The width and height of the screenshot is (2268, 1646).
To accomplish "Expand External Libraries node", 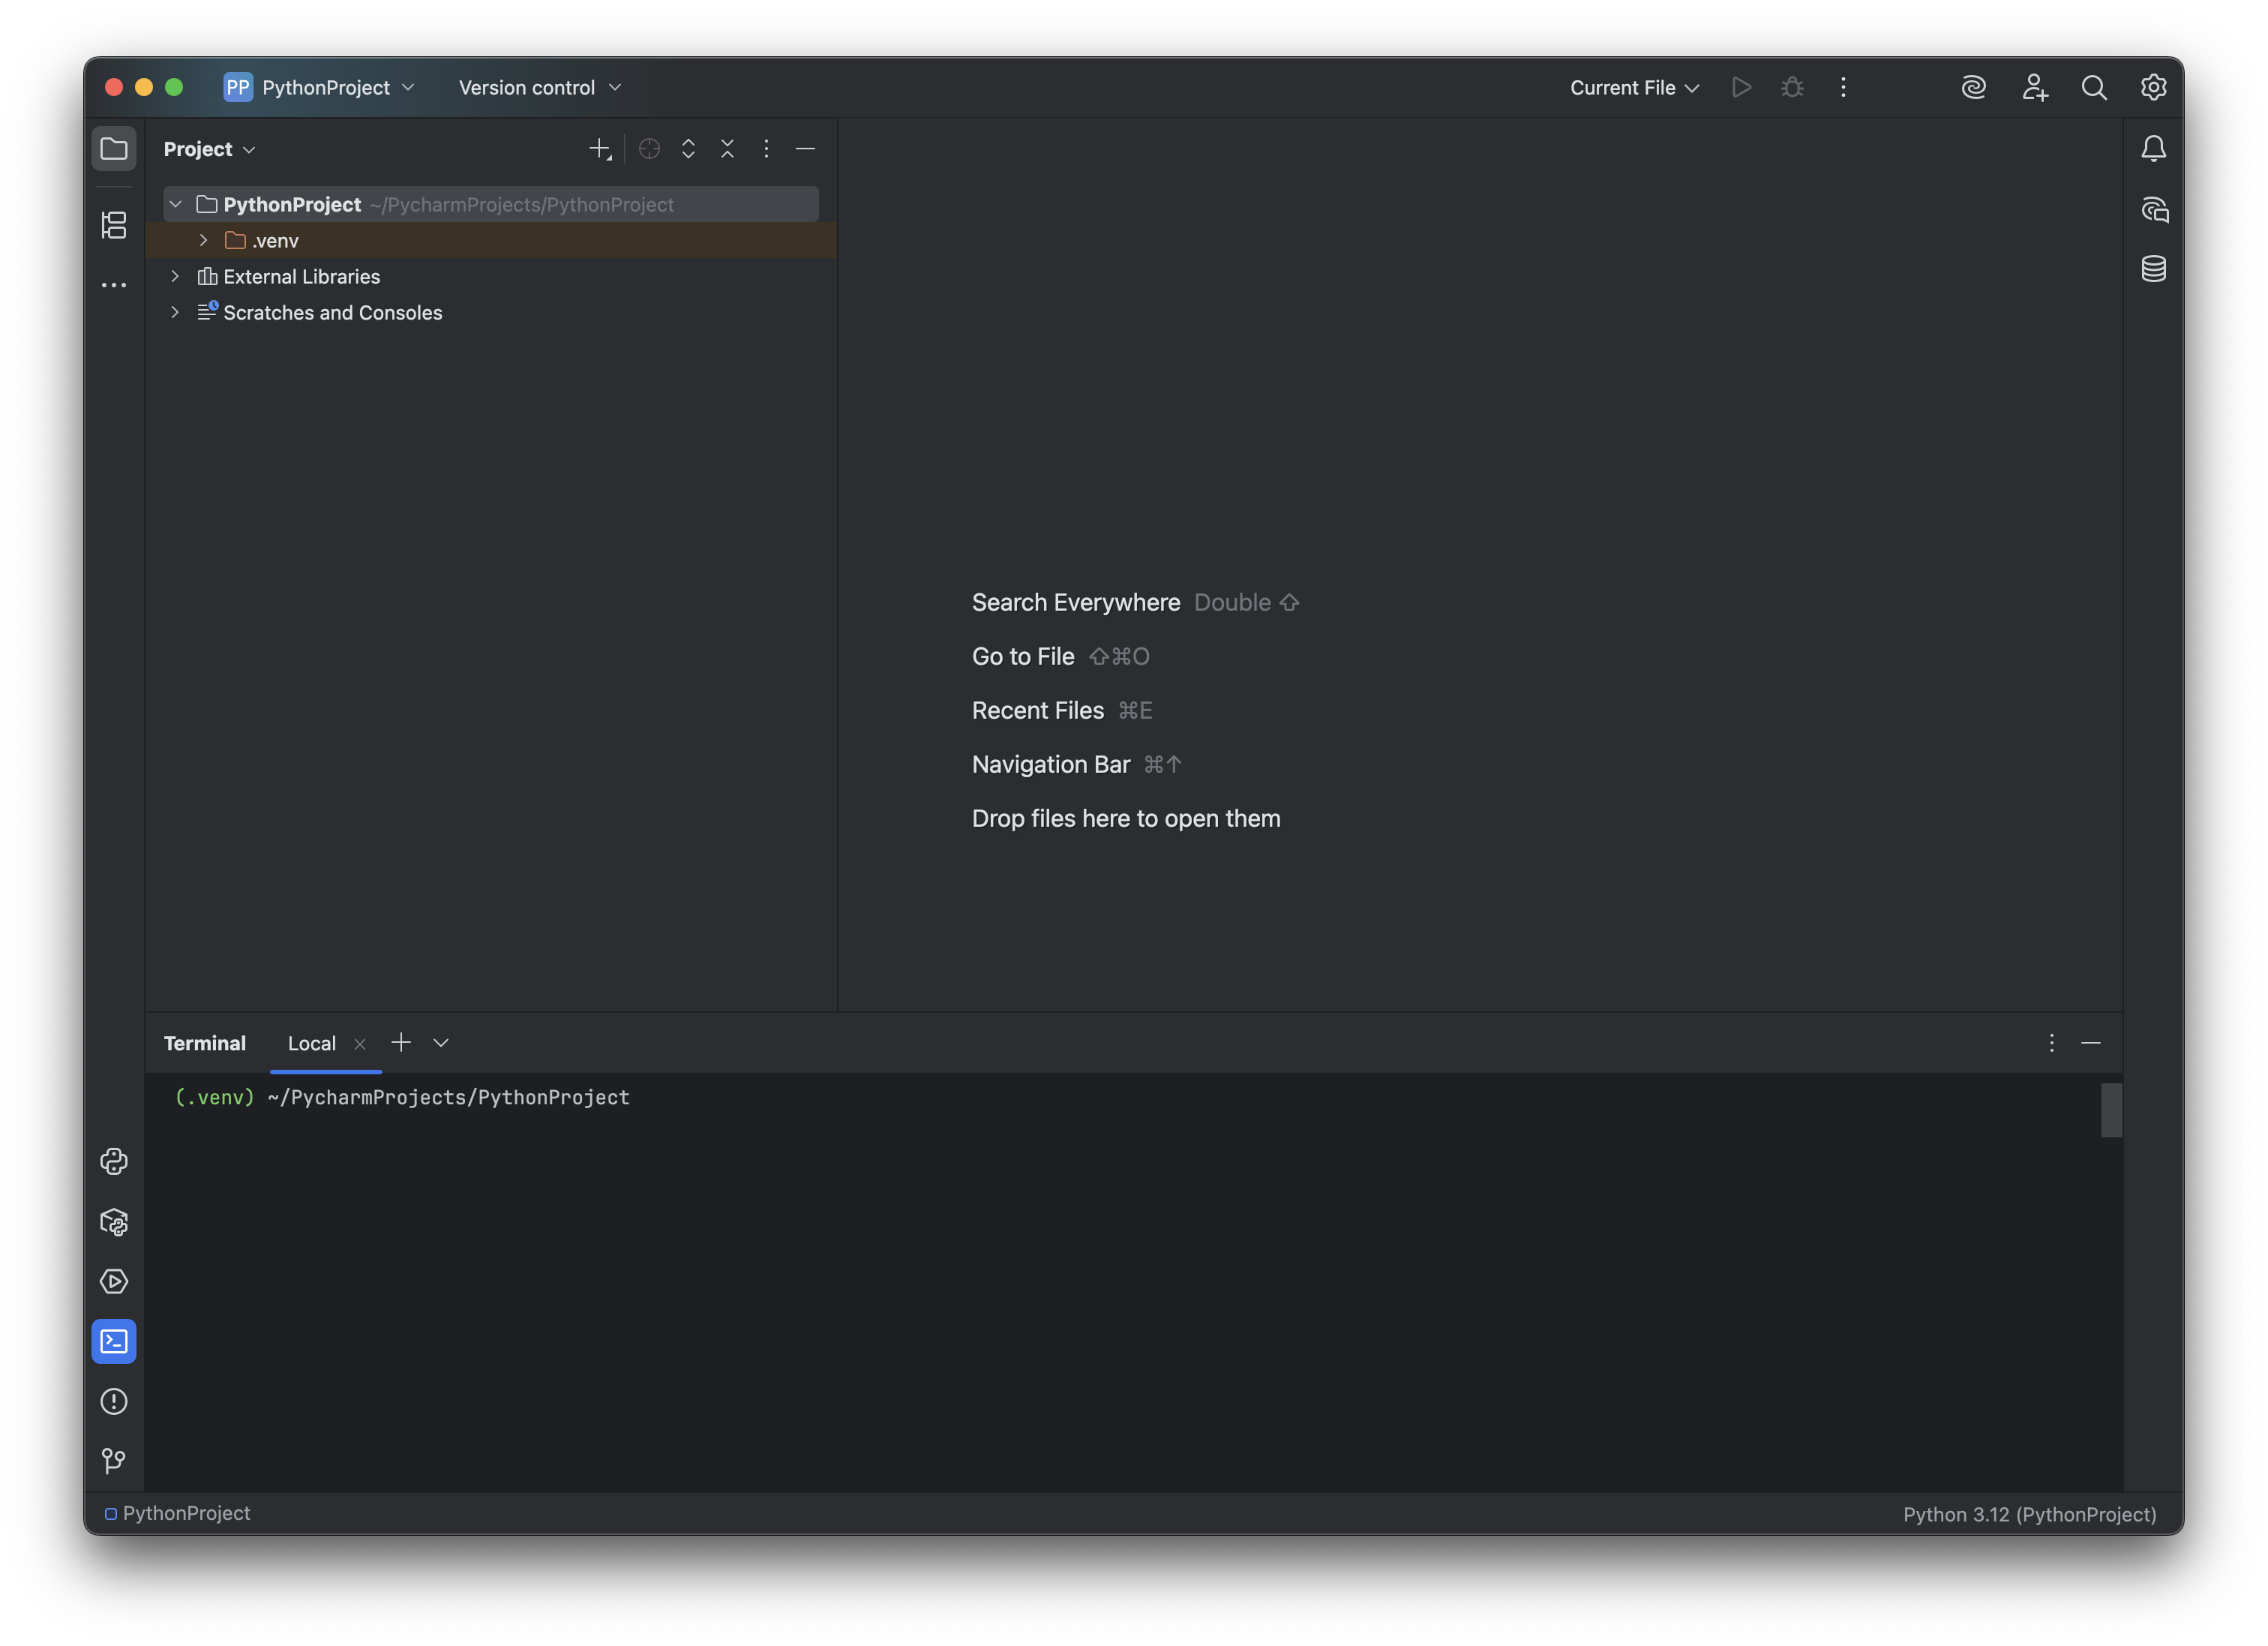I will [175, 276].
